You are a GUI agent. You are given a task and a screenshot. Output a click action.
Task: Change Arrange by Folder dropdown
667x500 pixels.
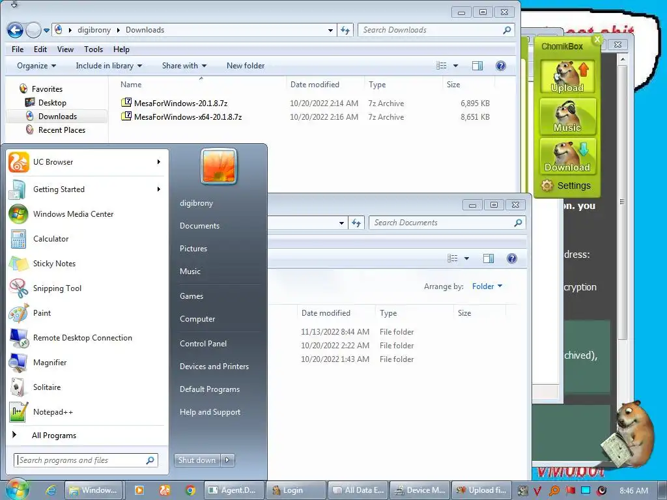tap(487, 286)
